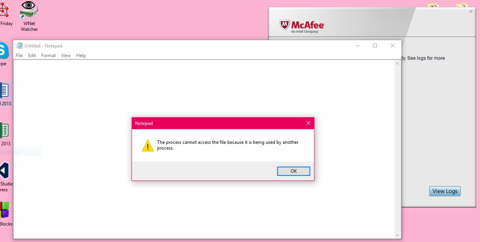Open the View menu in Notepad
The width and height of the screenshot is (480, 242).
click(66, 55)
